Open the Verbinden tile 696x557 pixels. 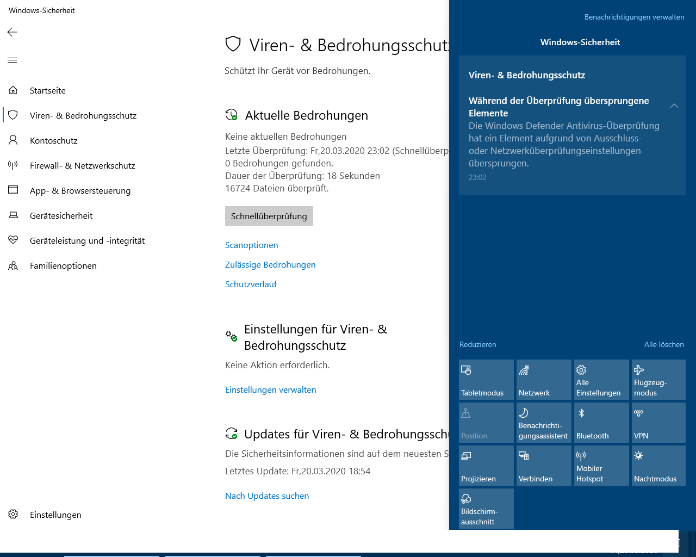click(544, 466)
